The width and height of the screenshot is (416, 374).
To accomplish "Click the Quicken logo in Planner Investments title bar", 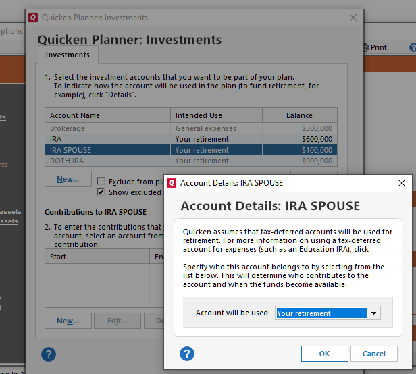I will (x=33, y=18).
